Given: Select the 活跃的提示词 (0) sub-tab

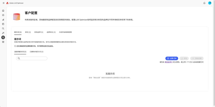Looking at the screenshot, I should click(x=20, y=52).
